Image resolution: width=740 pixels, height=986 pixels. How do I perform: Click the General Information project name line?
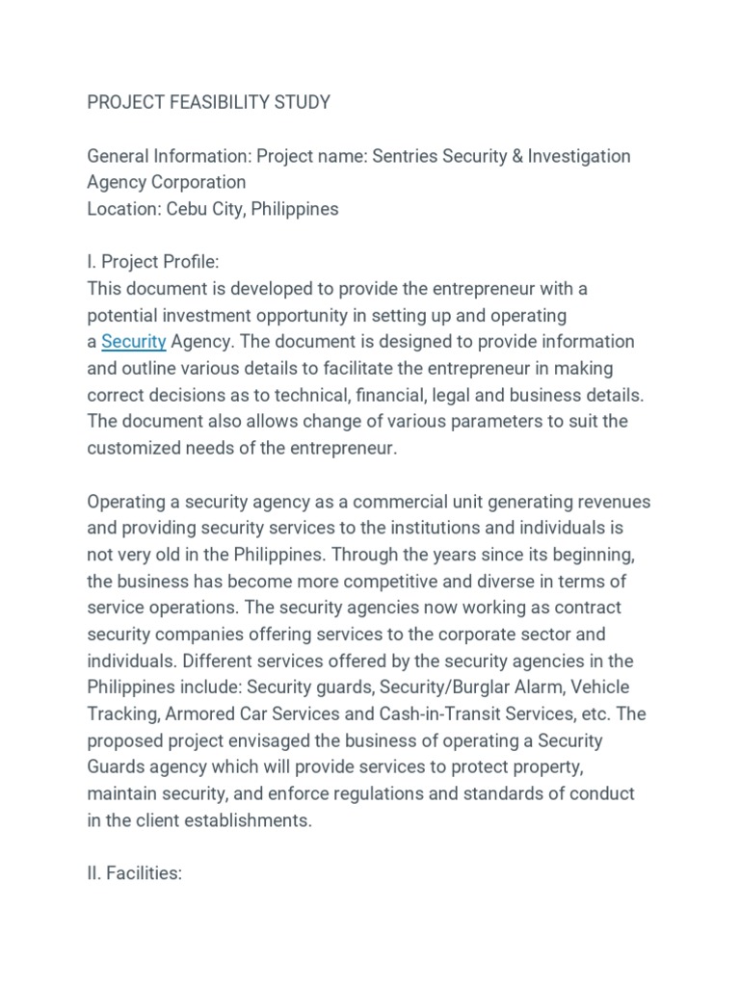[x=358, y=156]
